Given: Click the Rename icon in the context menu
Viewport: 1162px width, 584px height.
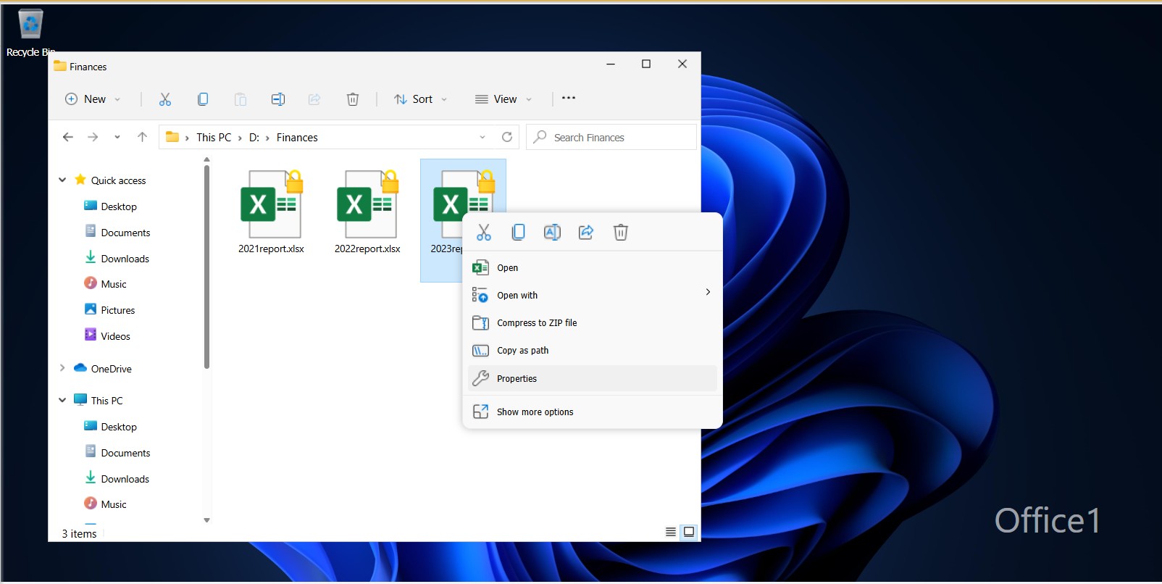Looking at the screenshot, I should point(552,233).
